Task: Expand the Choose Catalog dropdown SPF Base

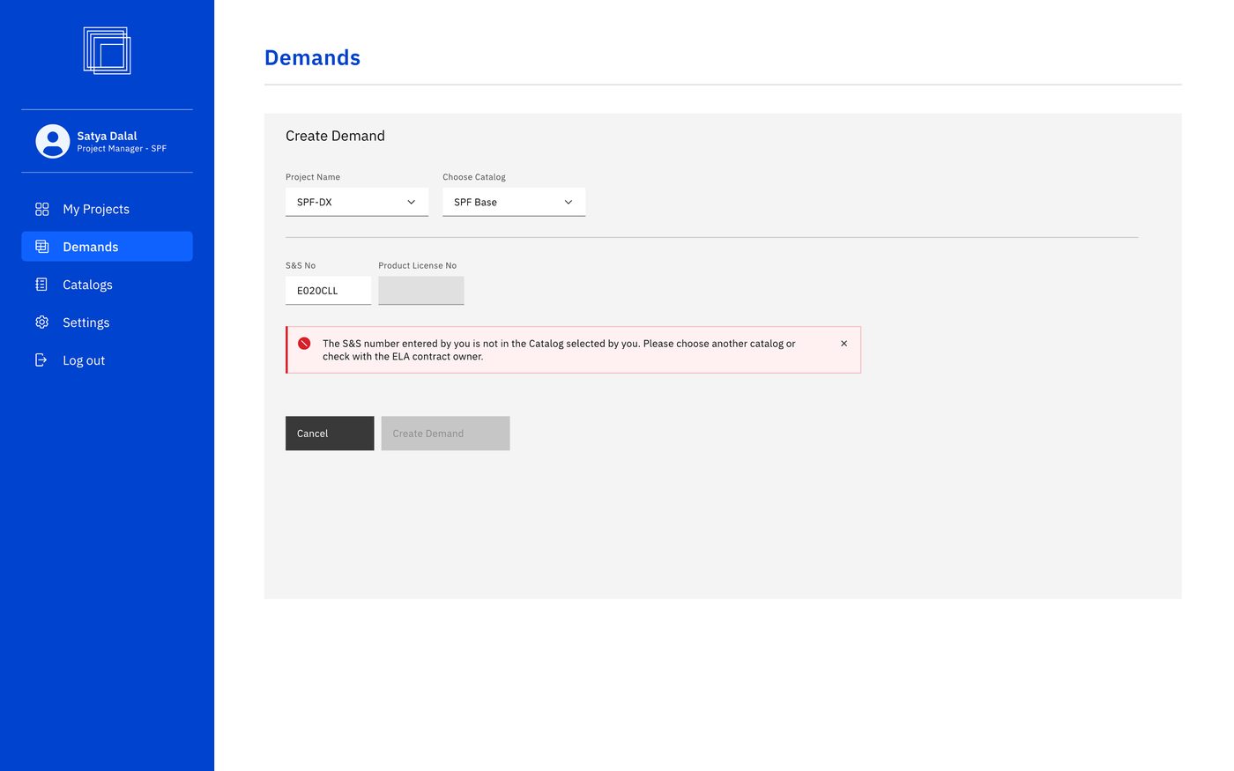Action: click(x=514, y=202)
